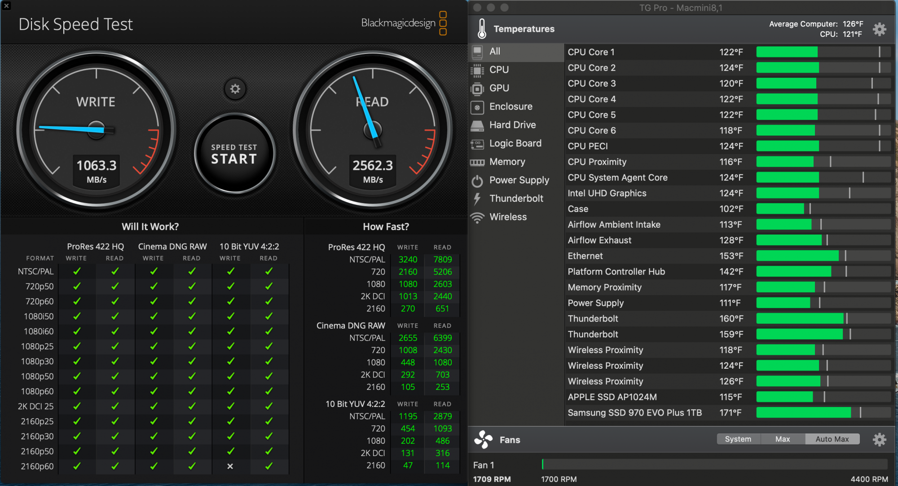
Task: Click the TG Pro window title bar
Action: (x=681, y=8)
